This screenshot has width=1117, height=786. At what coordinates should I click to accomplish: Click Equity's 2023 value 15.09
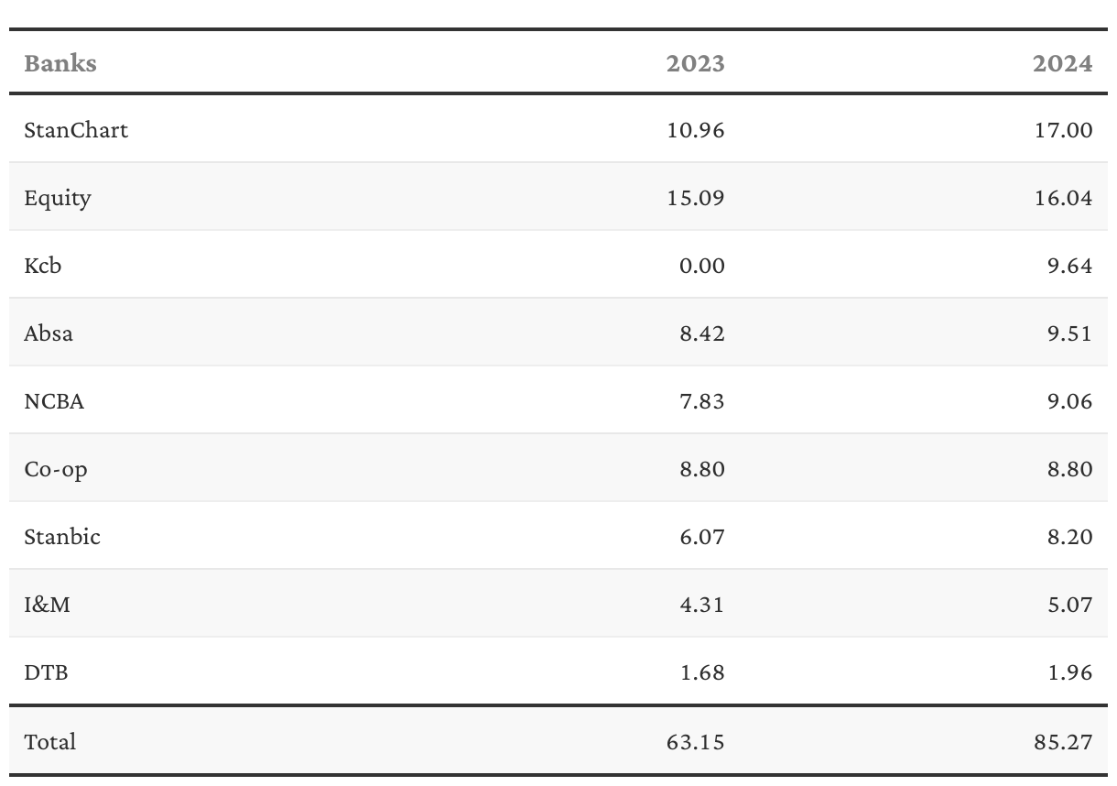(x=696, y=198)
